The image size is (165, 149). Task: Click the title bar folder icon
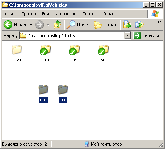[x=5, y=5]
